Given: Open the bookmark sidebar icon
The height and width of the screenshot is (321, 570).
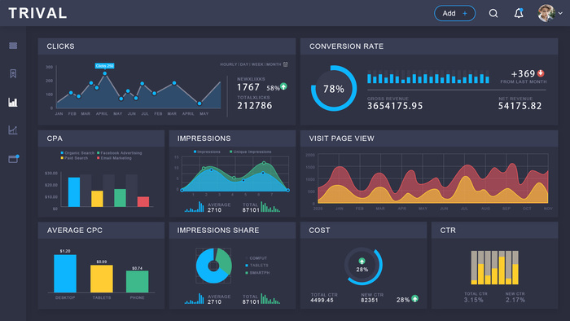Looking at the screenshot, I should (x=13, y=74).
